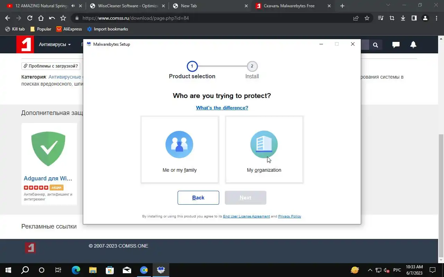Reload the current page

[30, 18]
